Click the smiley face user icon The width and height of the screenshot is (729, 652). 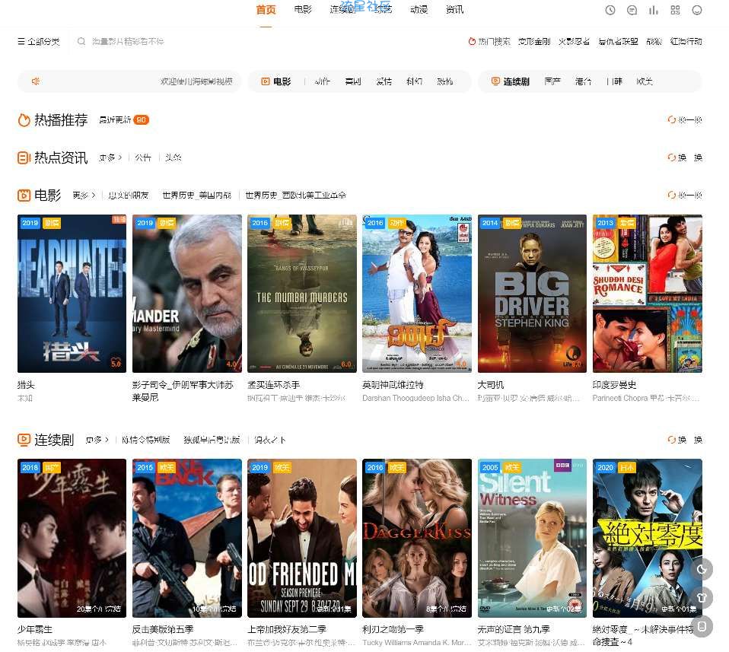click(696, 10)
